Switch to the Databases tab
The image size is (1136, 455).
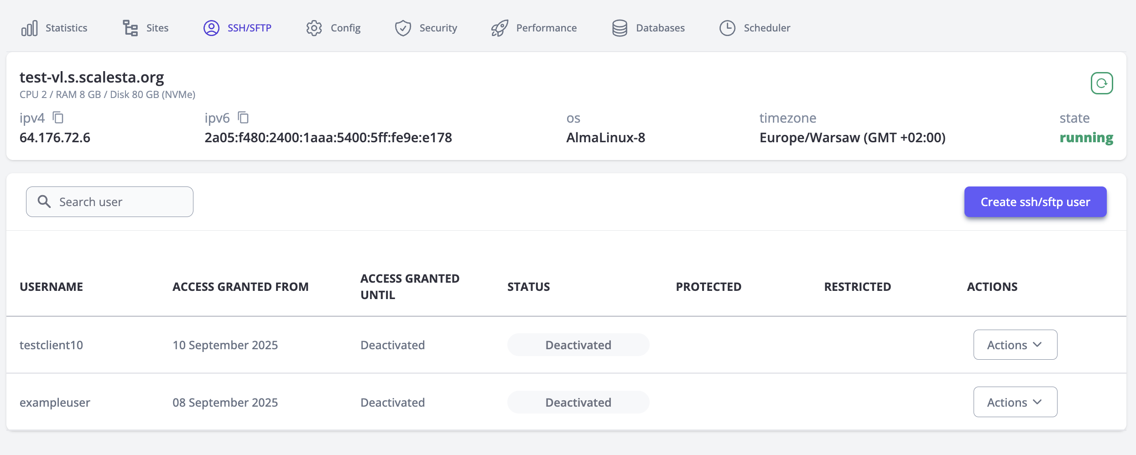click(660, 28)
